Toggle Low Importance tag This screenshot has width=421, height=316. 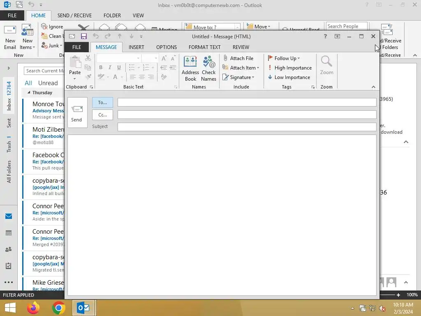289,77
